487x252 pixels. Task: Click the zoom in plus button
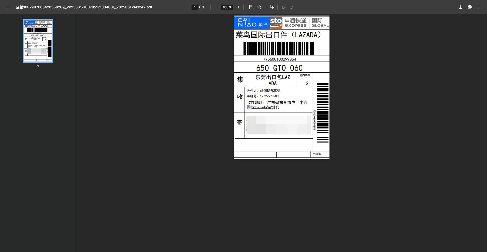(238, 7)
